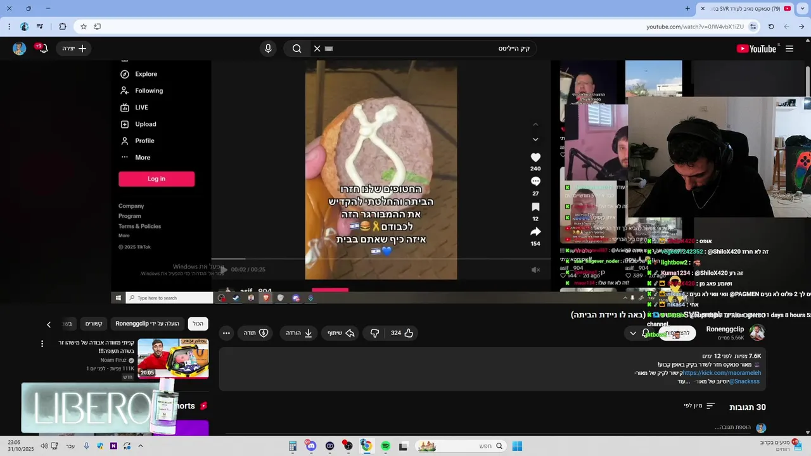The width and height of the screenshot is (811, 456).
Task: Click TikTok Log in button in video
Action: (156, 179)
